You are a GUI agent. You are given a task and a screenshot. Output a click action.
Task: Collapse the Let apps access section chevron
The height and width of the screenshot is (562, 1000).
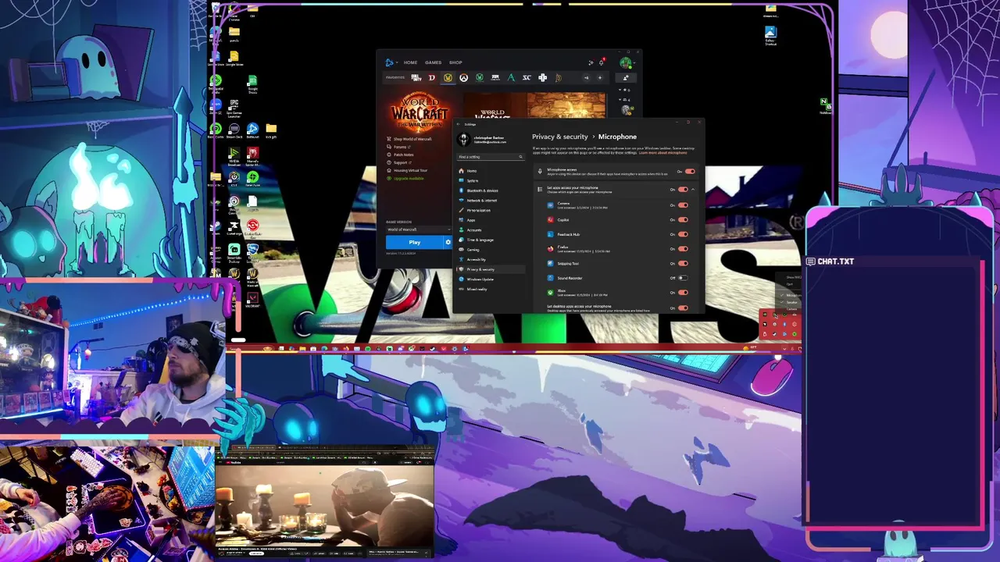pyautogui.click(x=693, y=189)
